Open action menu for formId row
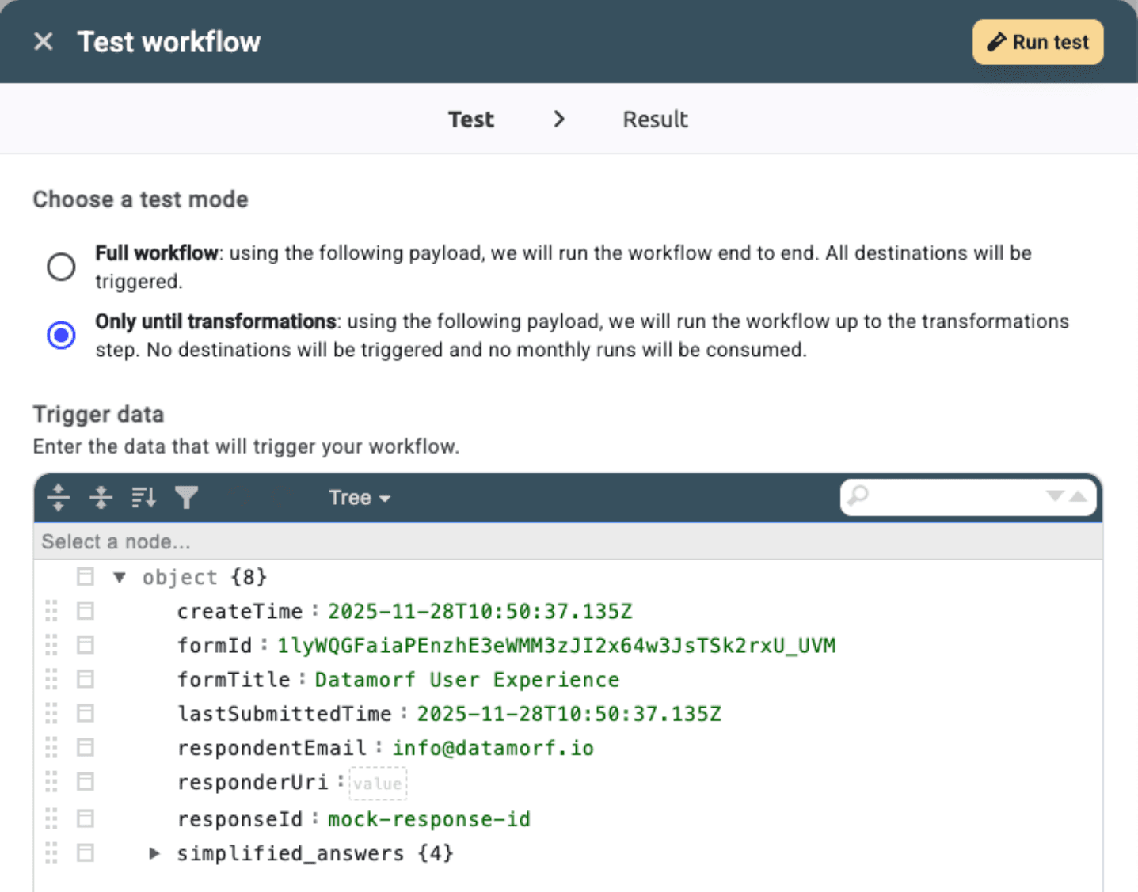Screen dimensions: 1138x892 pos(85,645)
